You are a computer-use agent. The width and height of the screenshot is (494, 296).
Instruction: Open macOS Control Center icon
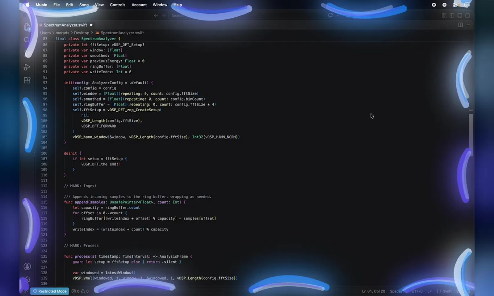pyautogui.click(x=455, y=5)
